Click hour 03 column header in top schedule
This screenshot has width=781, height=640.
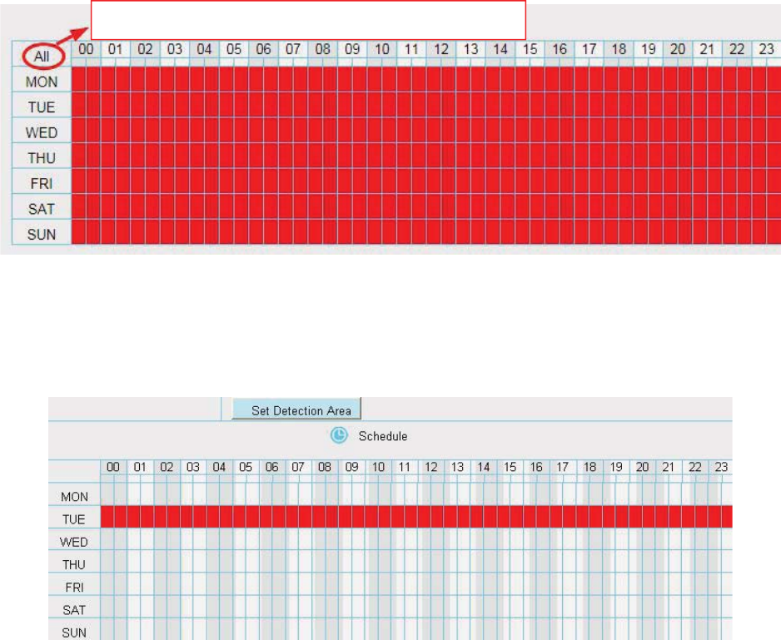[175, 49]
